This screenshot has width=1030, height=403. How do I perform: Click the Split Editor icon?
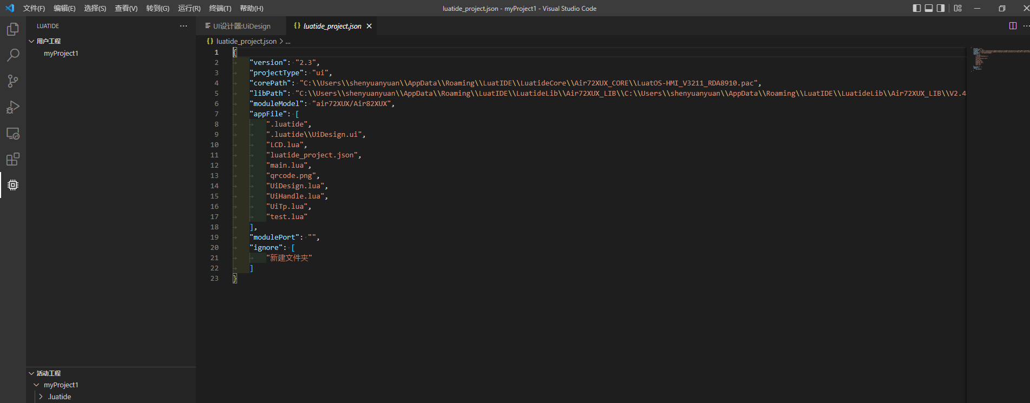(1013, 26)
